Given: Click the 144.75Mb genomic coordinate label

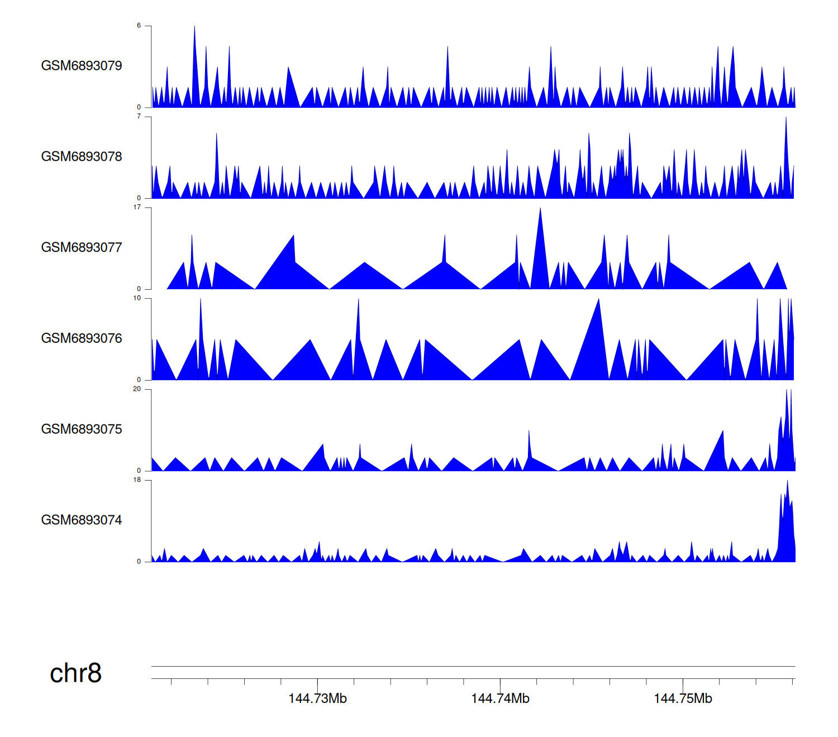Looking at the screenshot, I should 683,699.
